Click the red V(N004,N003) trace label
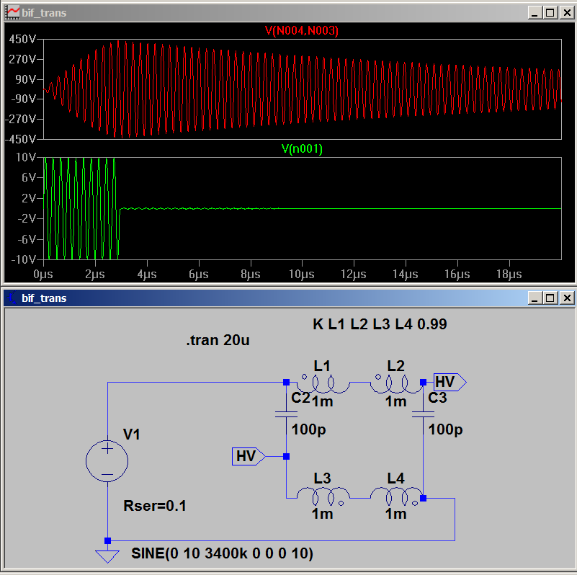Screen dimensions: 577x575 301,30
